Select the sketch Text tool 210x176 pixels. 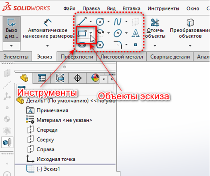tap(136, 33)
